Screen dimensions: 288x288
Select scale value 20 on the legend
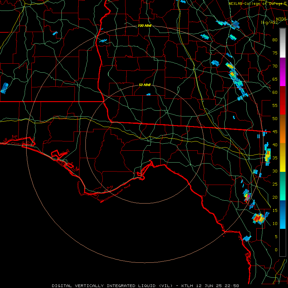[275, 197]
